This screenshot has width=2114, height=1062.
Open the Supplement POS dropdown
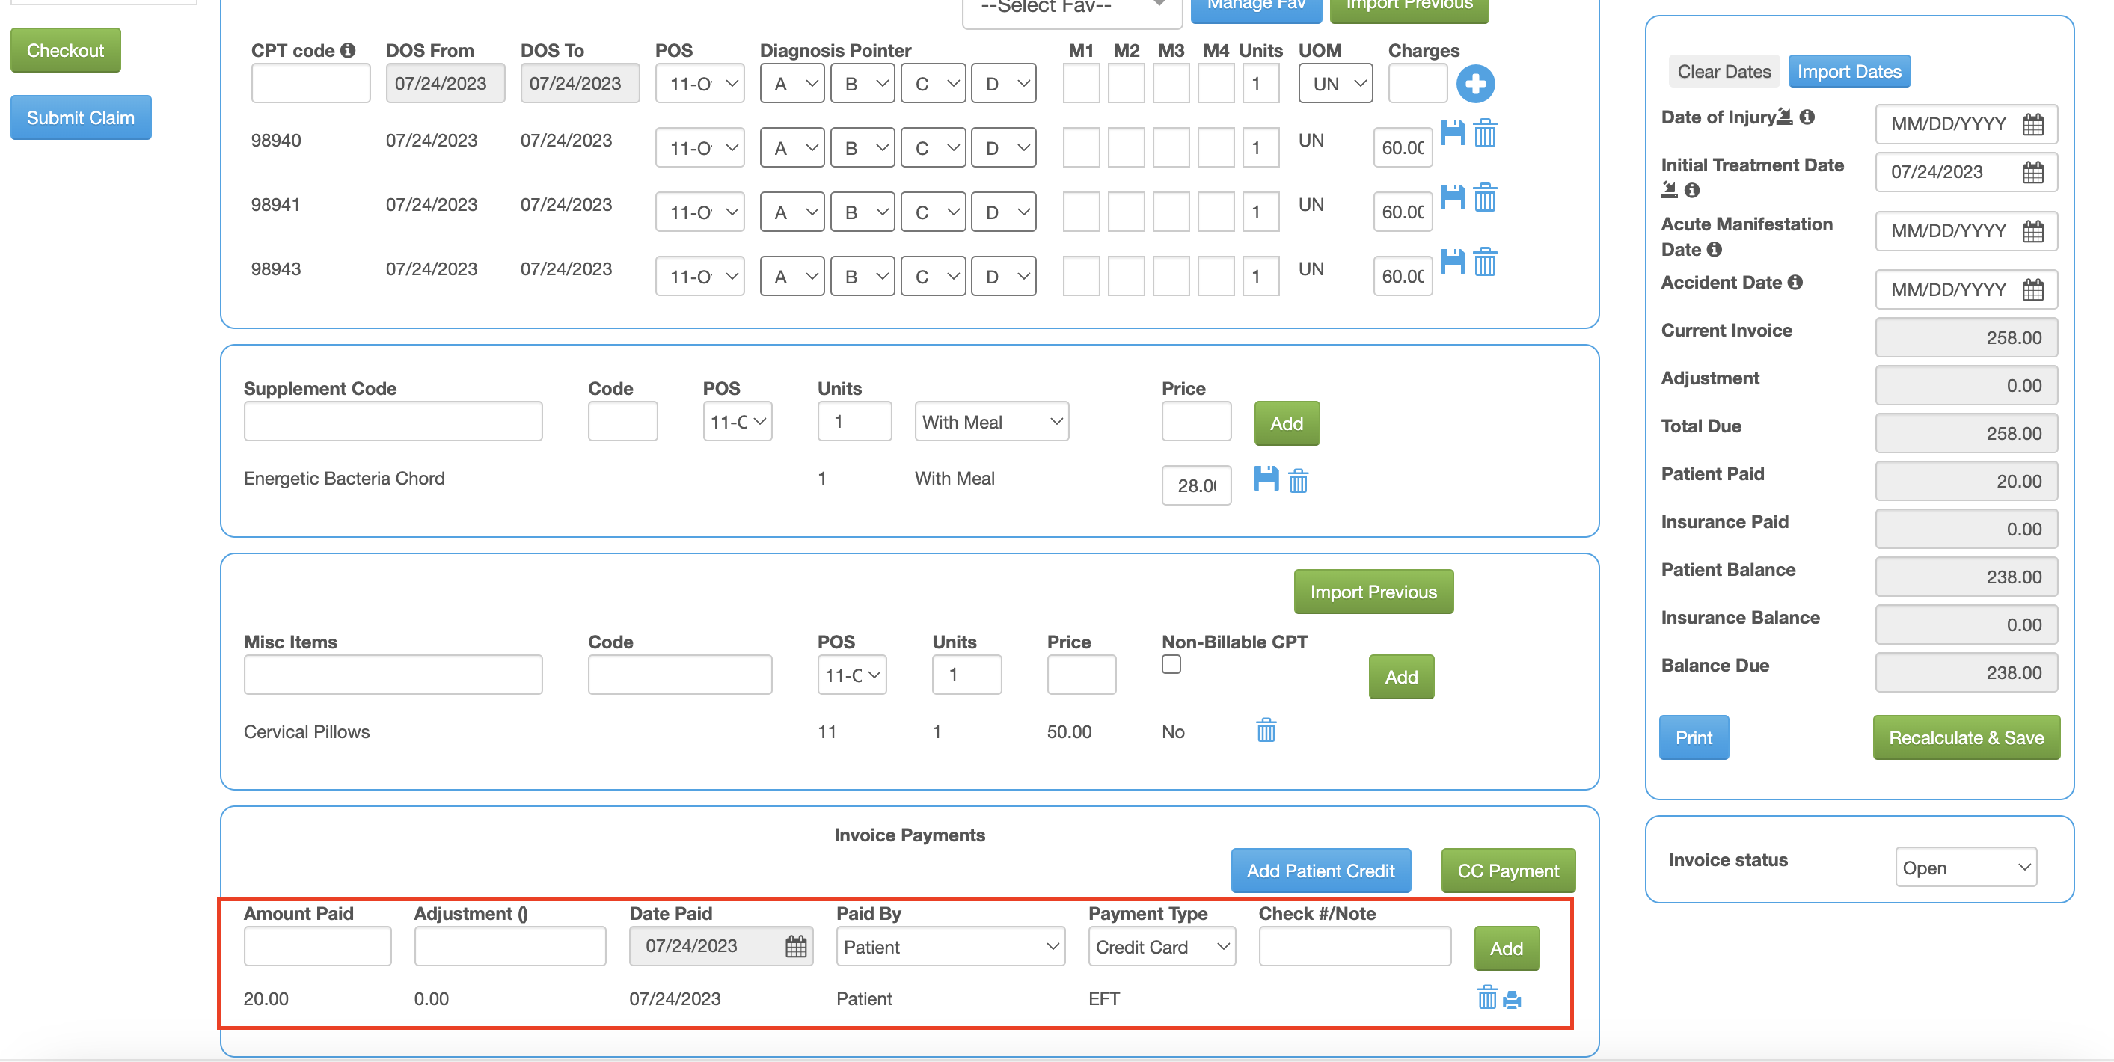[x=736, y=422]
